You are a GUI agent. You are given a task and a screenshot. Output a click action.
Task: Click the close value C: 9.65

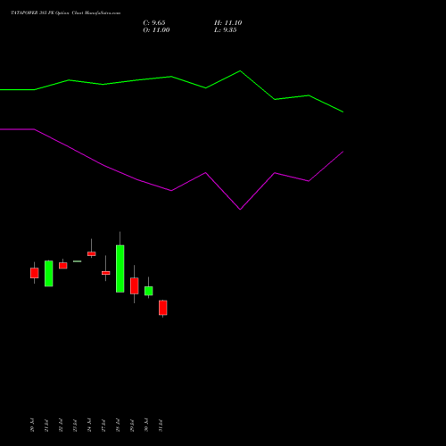pos(154,23)
